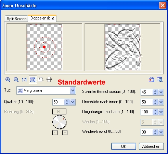The height and width of the screenshot is (154, 168).
Task: Click the Winden-Gewicht value field
Action: coord(147,132)
